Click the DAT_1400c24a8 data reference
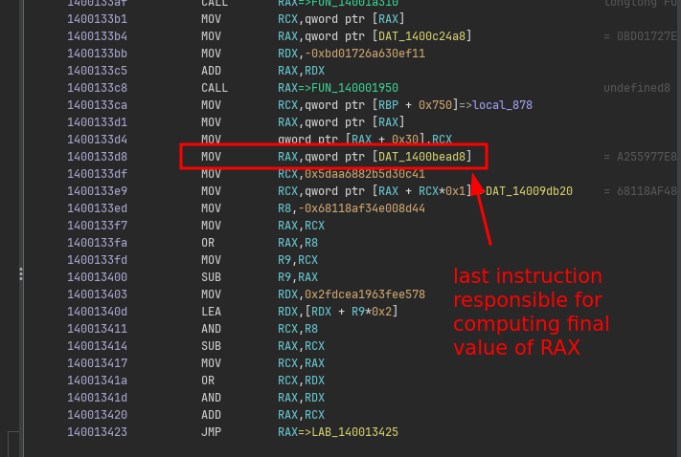Image resolution: width=681 pixels, height=457 pixels. (x=428, y=36)
